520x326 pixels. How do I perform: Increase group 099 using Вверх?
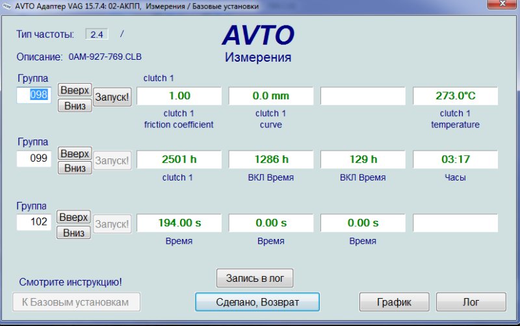(75, 153)
